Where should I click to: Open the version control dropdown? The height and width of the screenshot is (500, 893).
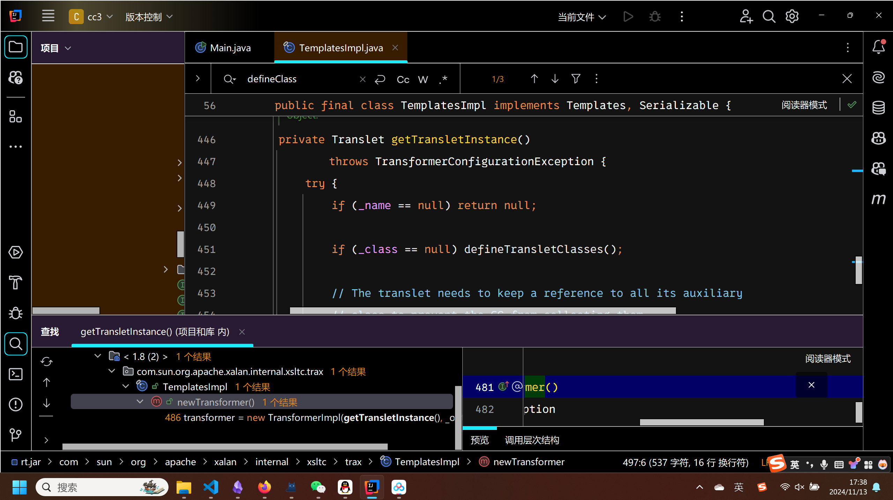149,16
